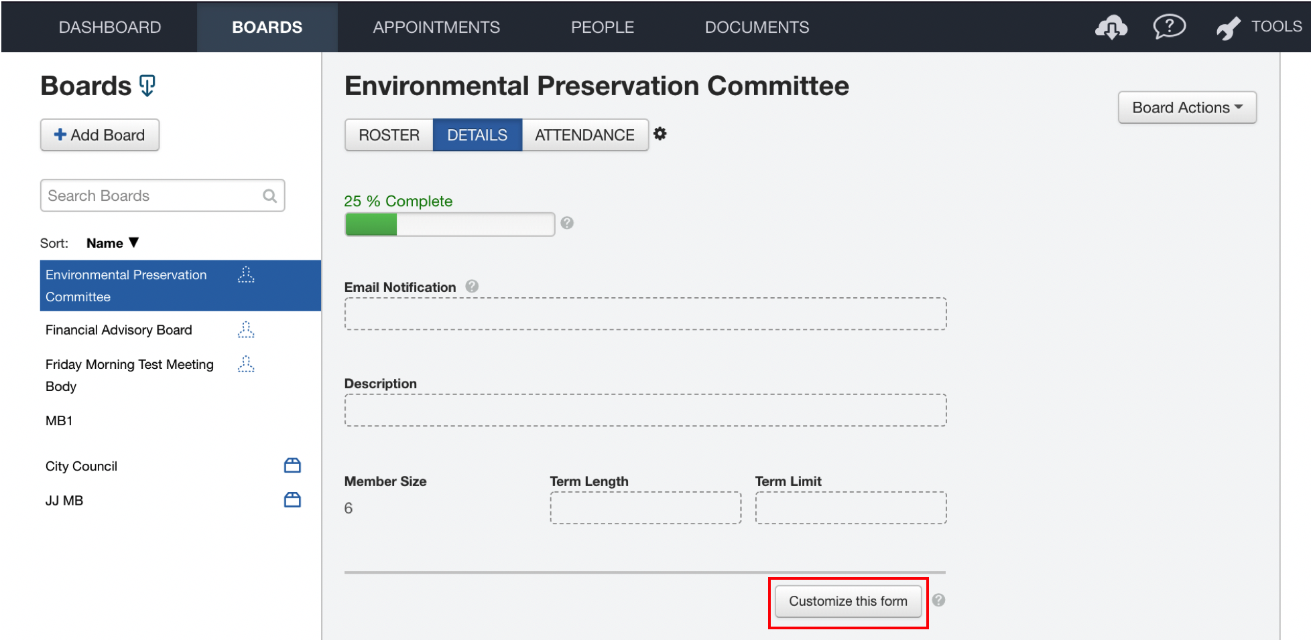Image resolution: width=1311 pixels, height=640 pixels.
Task: Click the lock icon beside City Council
Action: (292, 465)
